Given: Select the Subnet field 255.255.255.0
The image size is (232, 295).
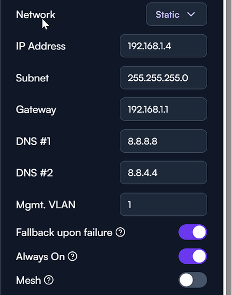Looking at the screenshot, I should point(164,78).
